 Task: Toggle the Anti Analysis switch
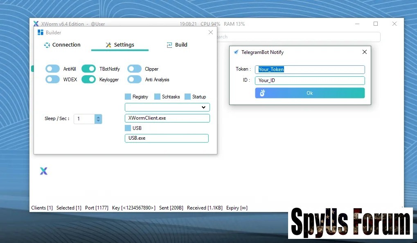click(x=134, y=80)
